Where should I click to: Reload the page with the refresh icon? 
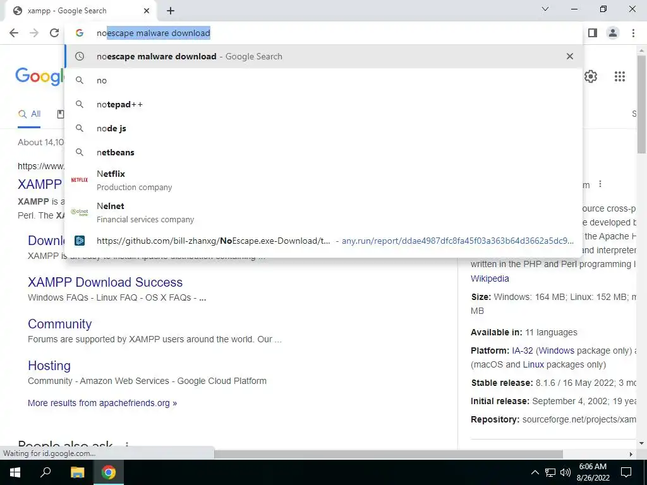pos(54,33)
